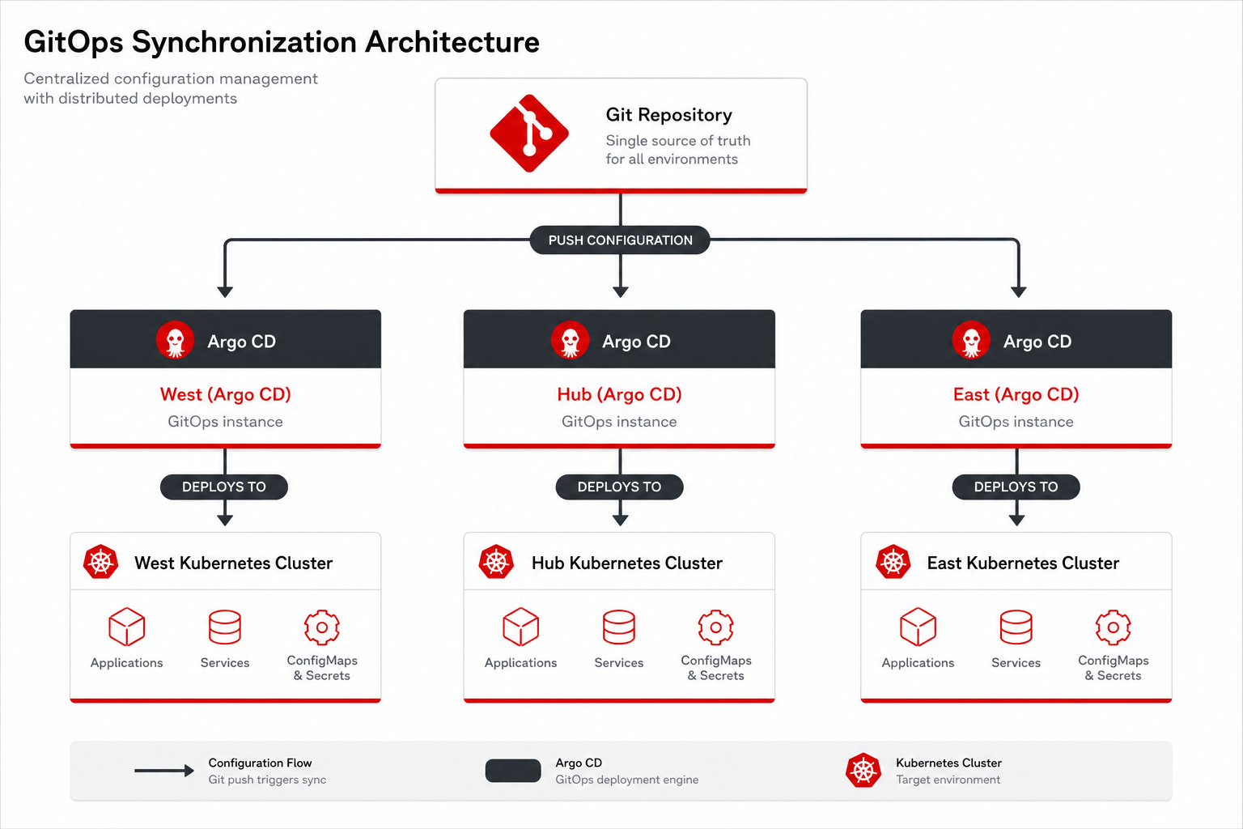Click the 'Services' label in the Hub cluster

click(x=619, y=663)
